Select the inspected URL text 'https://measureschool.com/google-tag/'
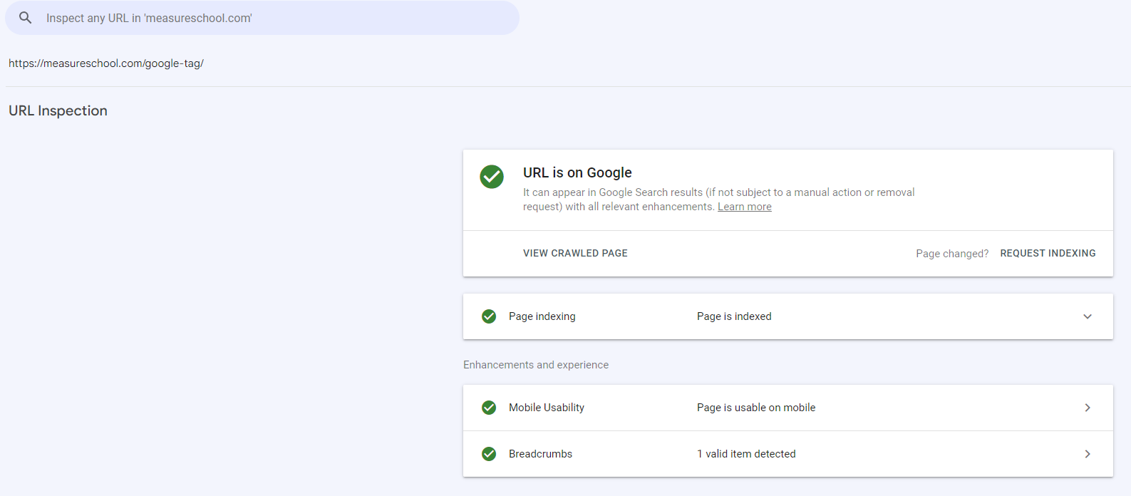Image resolution: width=1131 pixels, height=496 pixels. click(106, 63)
